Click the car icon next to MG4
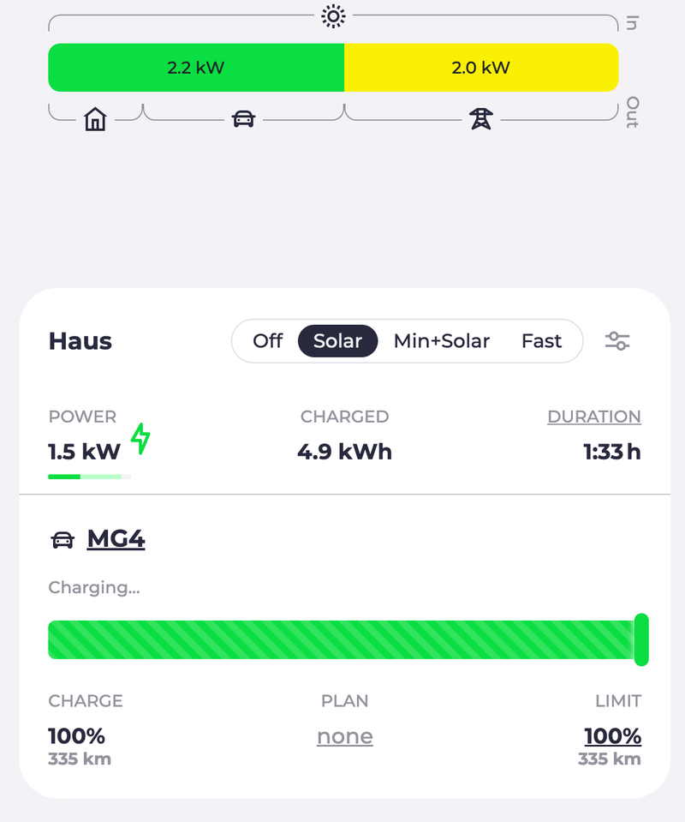 click(63, 540)
